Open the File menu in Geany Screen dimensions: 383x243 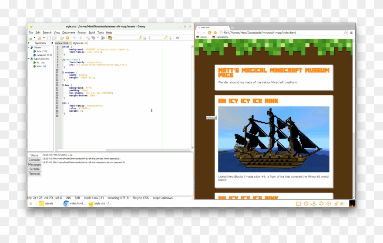click(x=31, y=33)
